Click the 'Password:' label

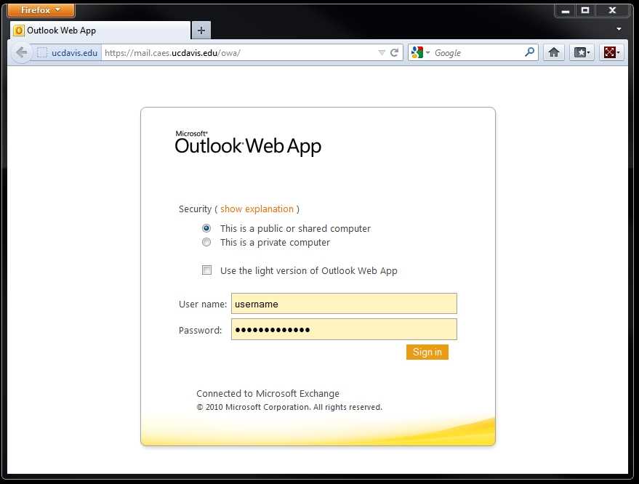(200, 331)
